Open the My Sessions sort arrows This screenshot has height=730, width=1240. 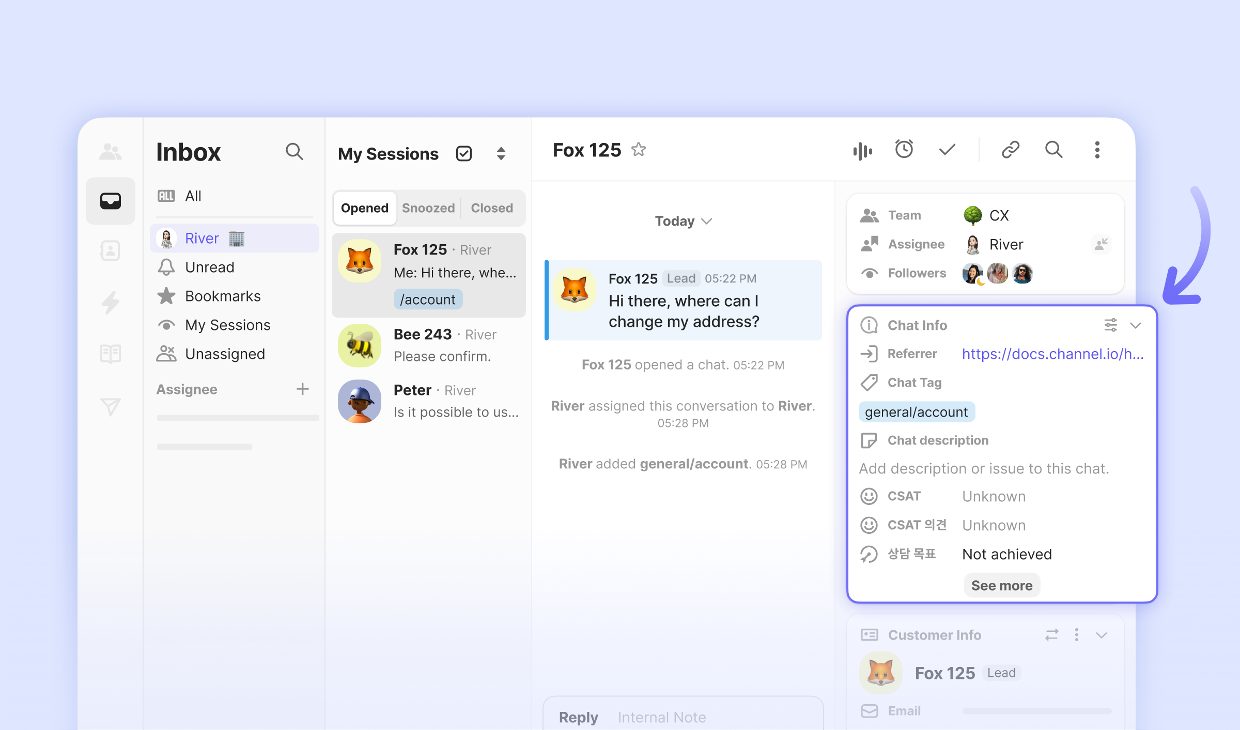pos(501,154)
